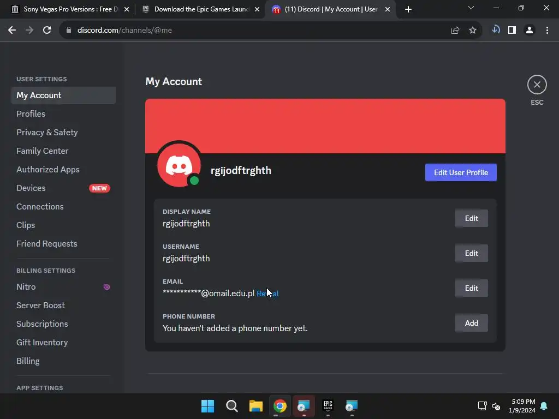Click the red profile banner
This screenshot has height=419, width=559.
pyautogui.click(x=325, y=126)
